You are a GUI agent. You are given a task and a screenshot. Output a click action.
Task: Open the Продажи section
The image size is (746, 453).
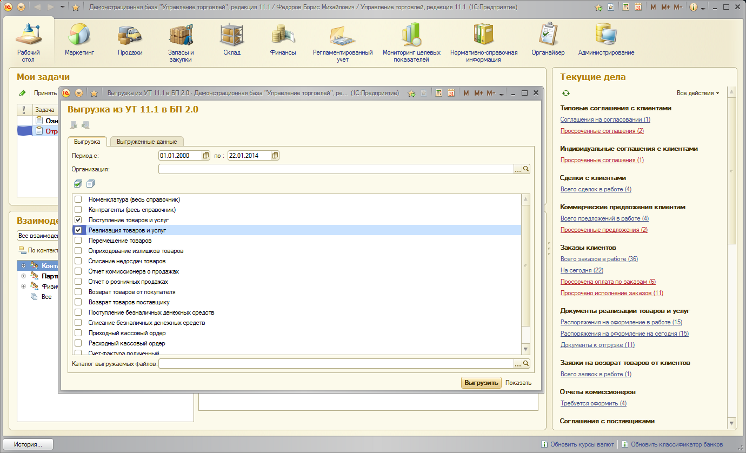pyautogui.click(x=130, y=41)
